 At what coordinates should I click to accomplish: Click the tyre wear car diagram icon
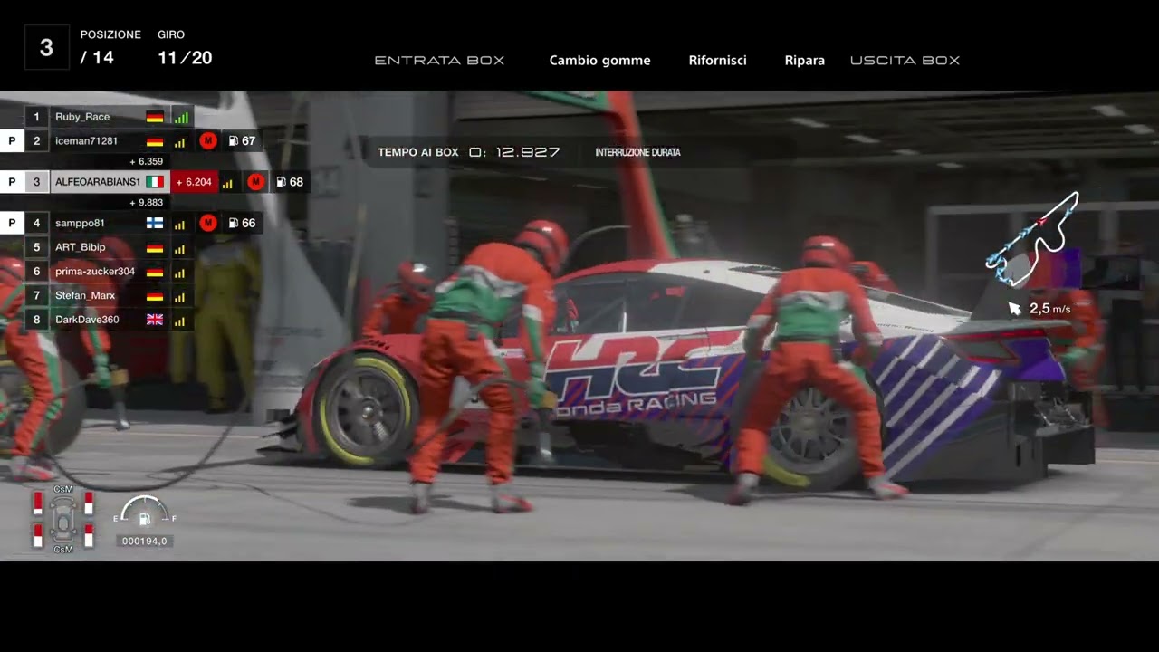(x=63, y=518)
